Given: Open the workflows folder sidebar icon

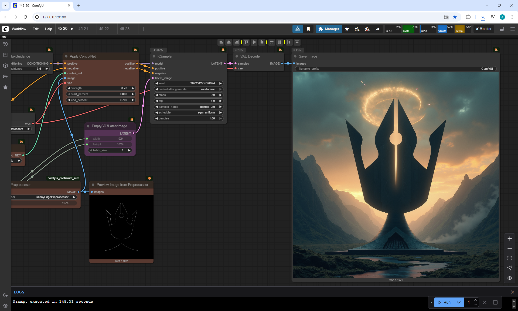Looking at the screenshot, I should [5, 76].
